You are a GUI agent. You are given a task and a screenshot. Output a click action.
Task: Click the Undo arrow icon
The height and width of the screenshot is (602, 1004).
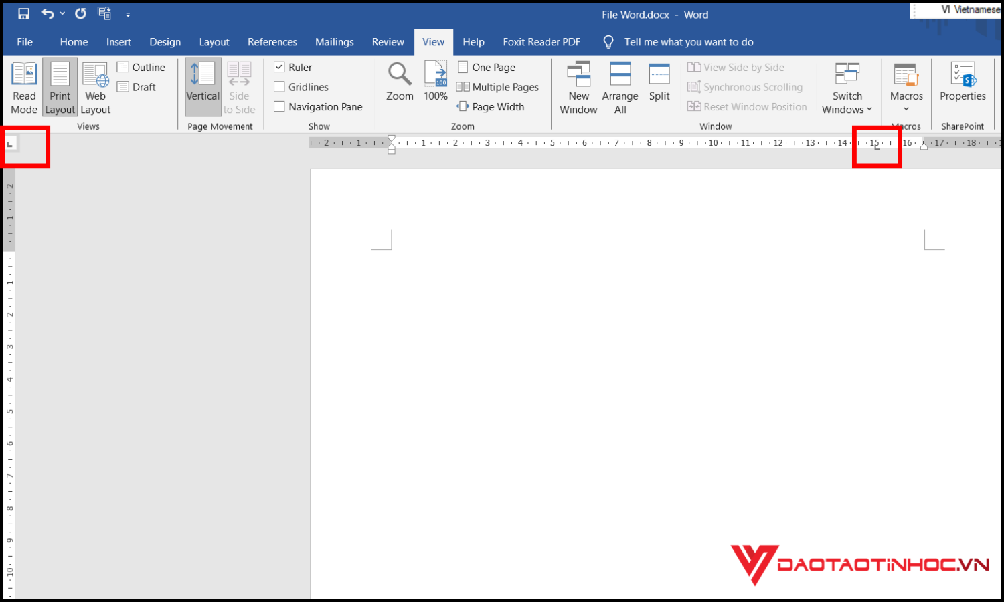point(48,13)
